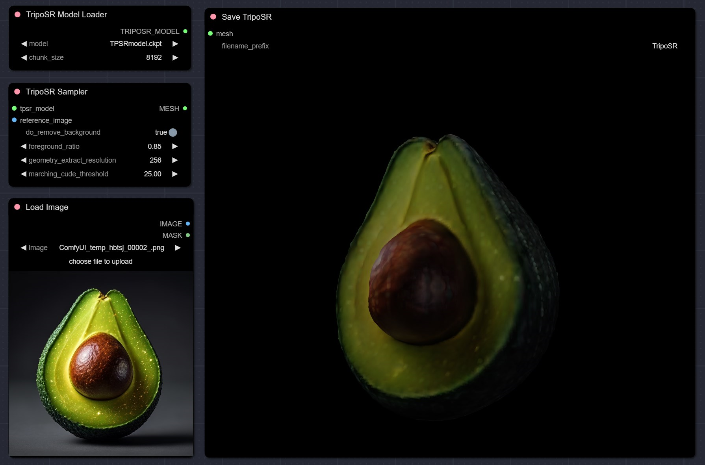705x465 pixels.
Task: Collapse the TripoSR Sampler node dot
Action: coord(17,92)
